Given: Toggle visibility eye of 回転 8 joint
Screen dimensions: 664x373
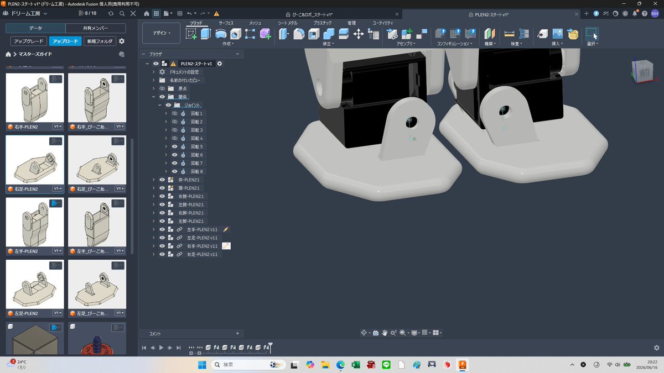Looking at the screenshot, I should tap(174, 171).
